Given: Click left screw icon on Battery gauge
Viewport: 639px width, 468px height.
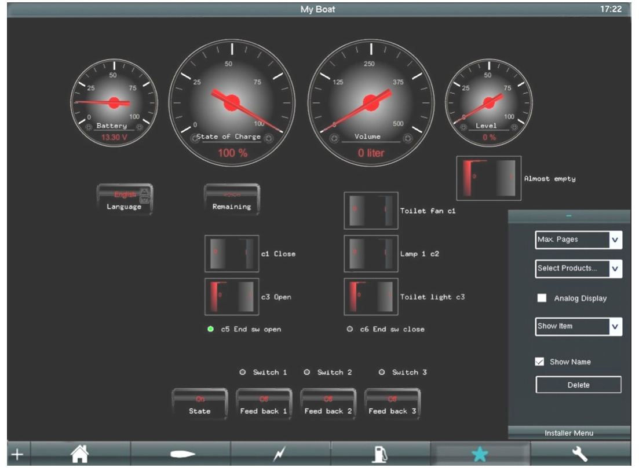Looking at the screenshot, I should click(89, 127).
